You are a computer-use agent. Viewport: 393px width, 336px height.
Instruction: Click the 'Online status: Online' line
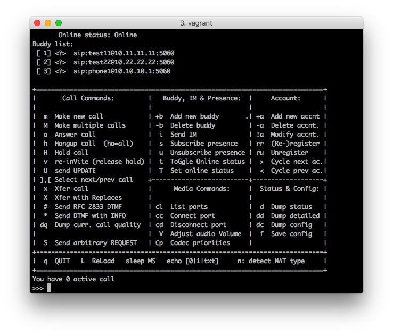pyautogui.click(x=98, y=35)
